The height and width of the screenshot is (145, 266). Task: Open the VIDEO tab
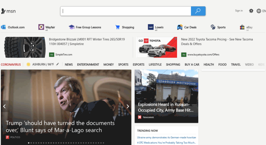click(249, 64)
